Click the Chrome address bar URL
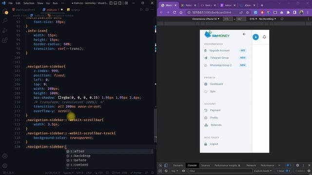312x175 pixels. [212, 12]
